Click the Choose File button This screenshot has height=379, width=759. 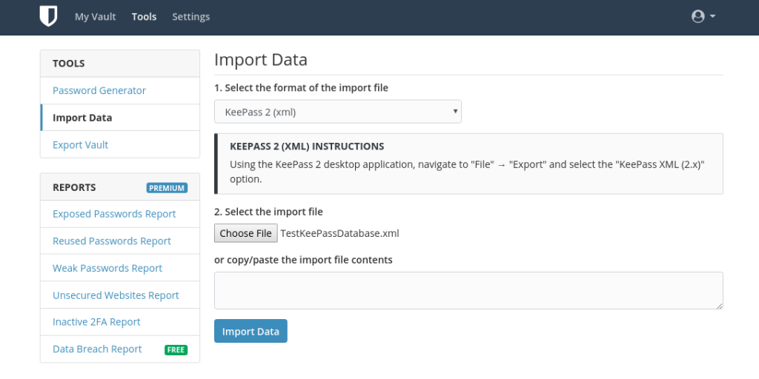[246, 233]
